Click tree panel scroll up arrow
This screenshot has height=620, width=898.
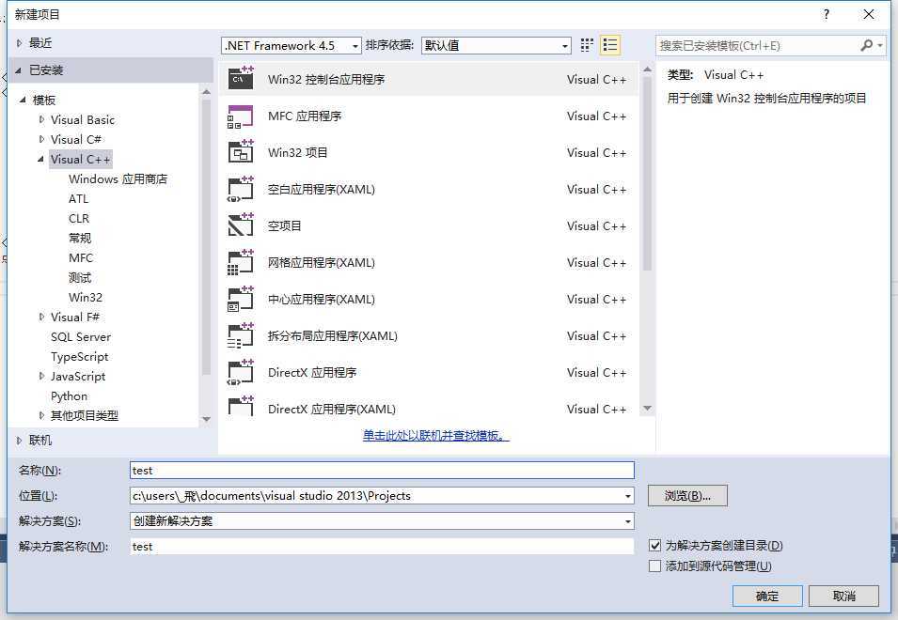coord(207,91)
